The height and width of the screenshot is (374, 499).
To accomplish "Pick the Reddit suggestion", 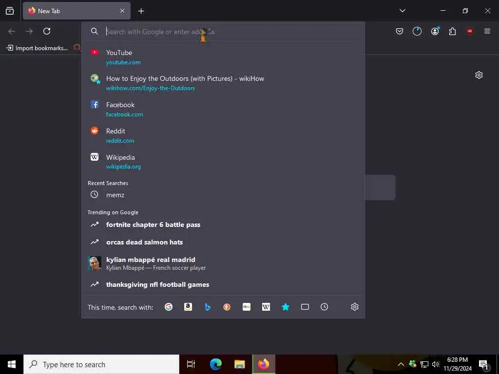I will tap(223, 136).
